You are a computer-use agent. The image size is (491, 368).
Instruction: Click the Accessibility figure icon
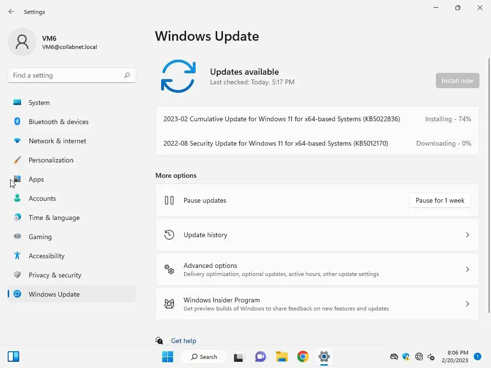17,256
